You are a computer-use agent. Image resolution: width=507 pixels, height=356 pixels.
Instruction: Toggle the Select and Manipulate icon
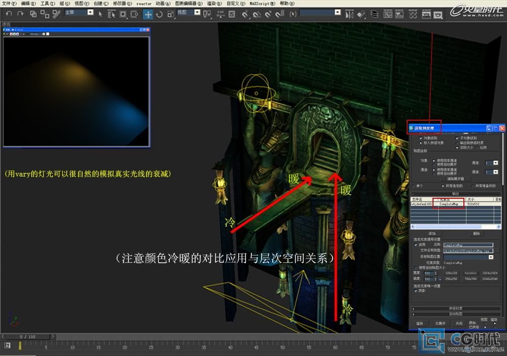[x=221, y=14]
